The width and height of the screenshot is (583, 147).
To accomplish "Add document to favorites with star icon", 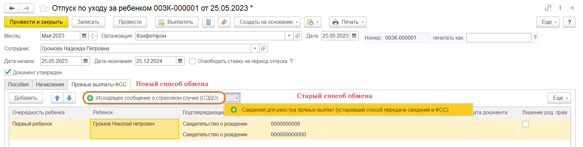I will (x=43, y=8).
